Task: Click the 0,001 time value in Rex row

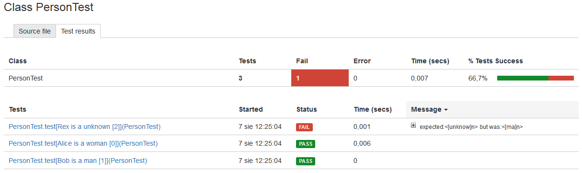Action: pos(362,127)
